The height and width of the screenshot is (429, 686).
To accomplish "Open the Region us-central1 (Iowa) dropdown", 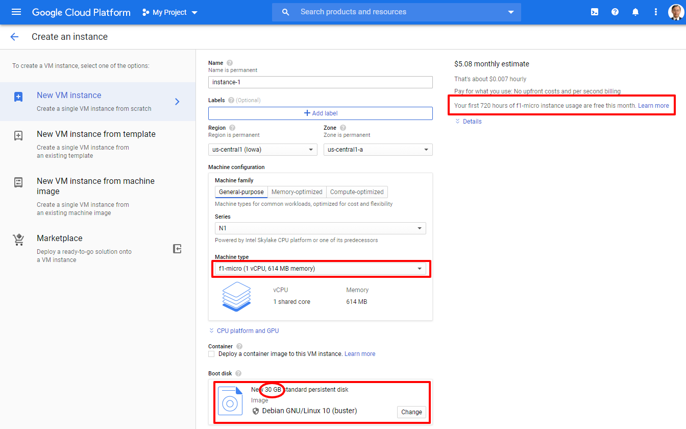I will click(x=263, y=150).
